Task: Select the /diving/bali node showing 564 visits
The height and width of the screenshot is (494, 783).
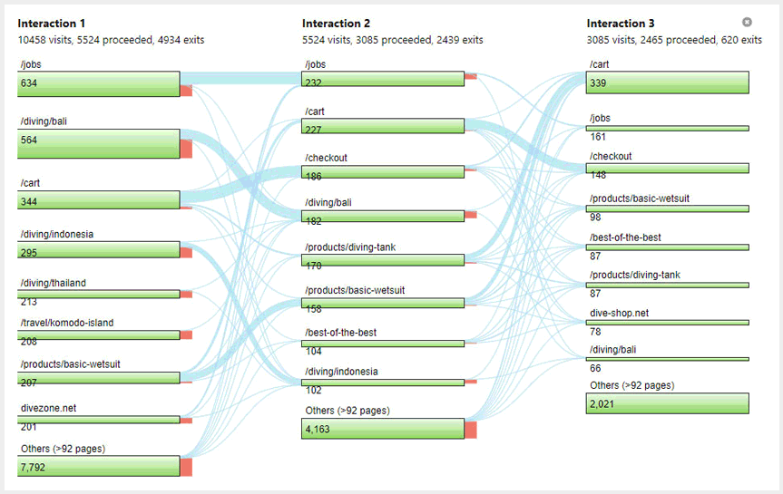Action: 99,143
